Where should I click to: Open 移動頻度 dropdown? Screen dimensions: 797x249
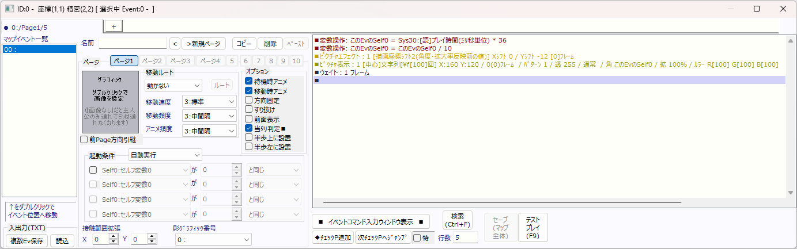click(209, 116)
